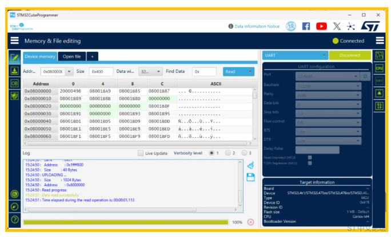This screenshot has width=391, height=237.
Task: Click the 10 years anniversary badge
Action: click(x=291, y=26)
